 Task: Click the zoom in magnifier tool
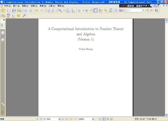point(60,10)
